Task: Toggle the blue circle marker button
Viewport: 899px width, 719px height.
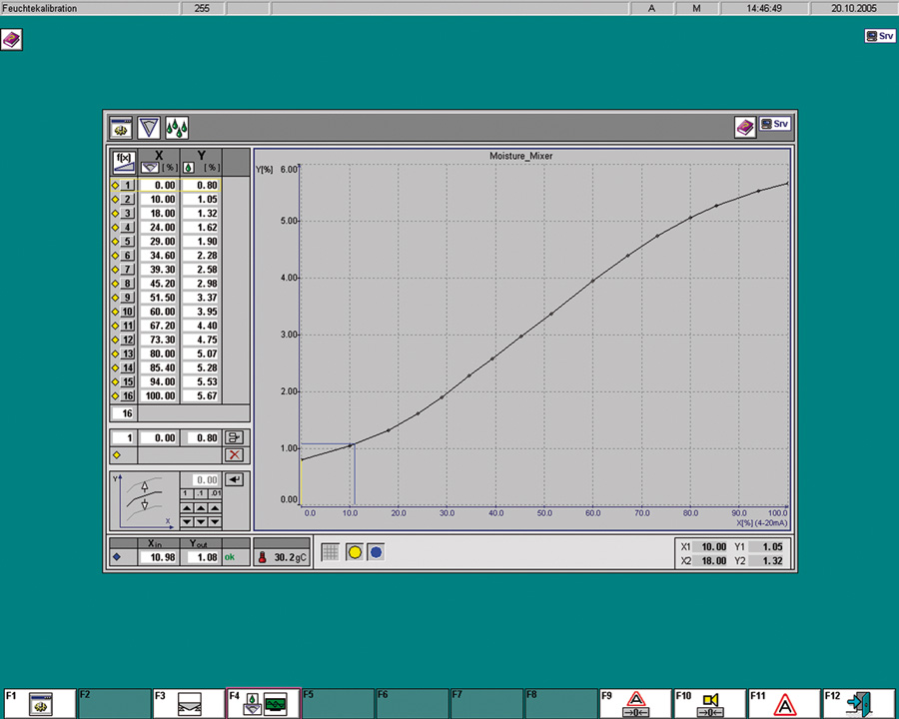Action: click(376, 551)
